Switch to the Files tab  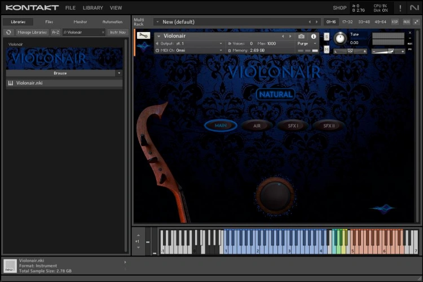pyautogui.click(x=49, y=21)
